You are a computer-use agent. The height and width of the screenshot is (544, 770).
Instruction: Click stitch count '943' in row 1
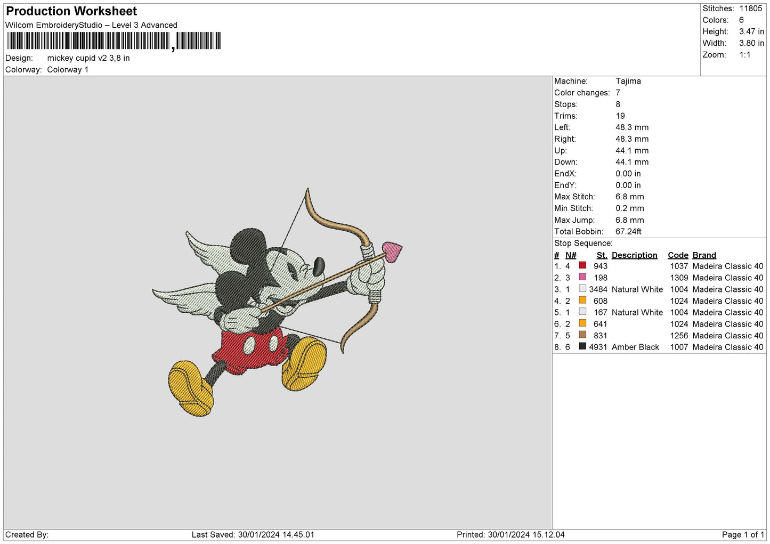[601, 266]
